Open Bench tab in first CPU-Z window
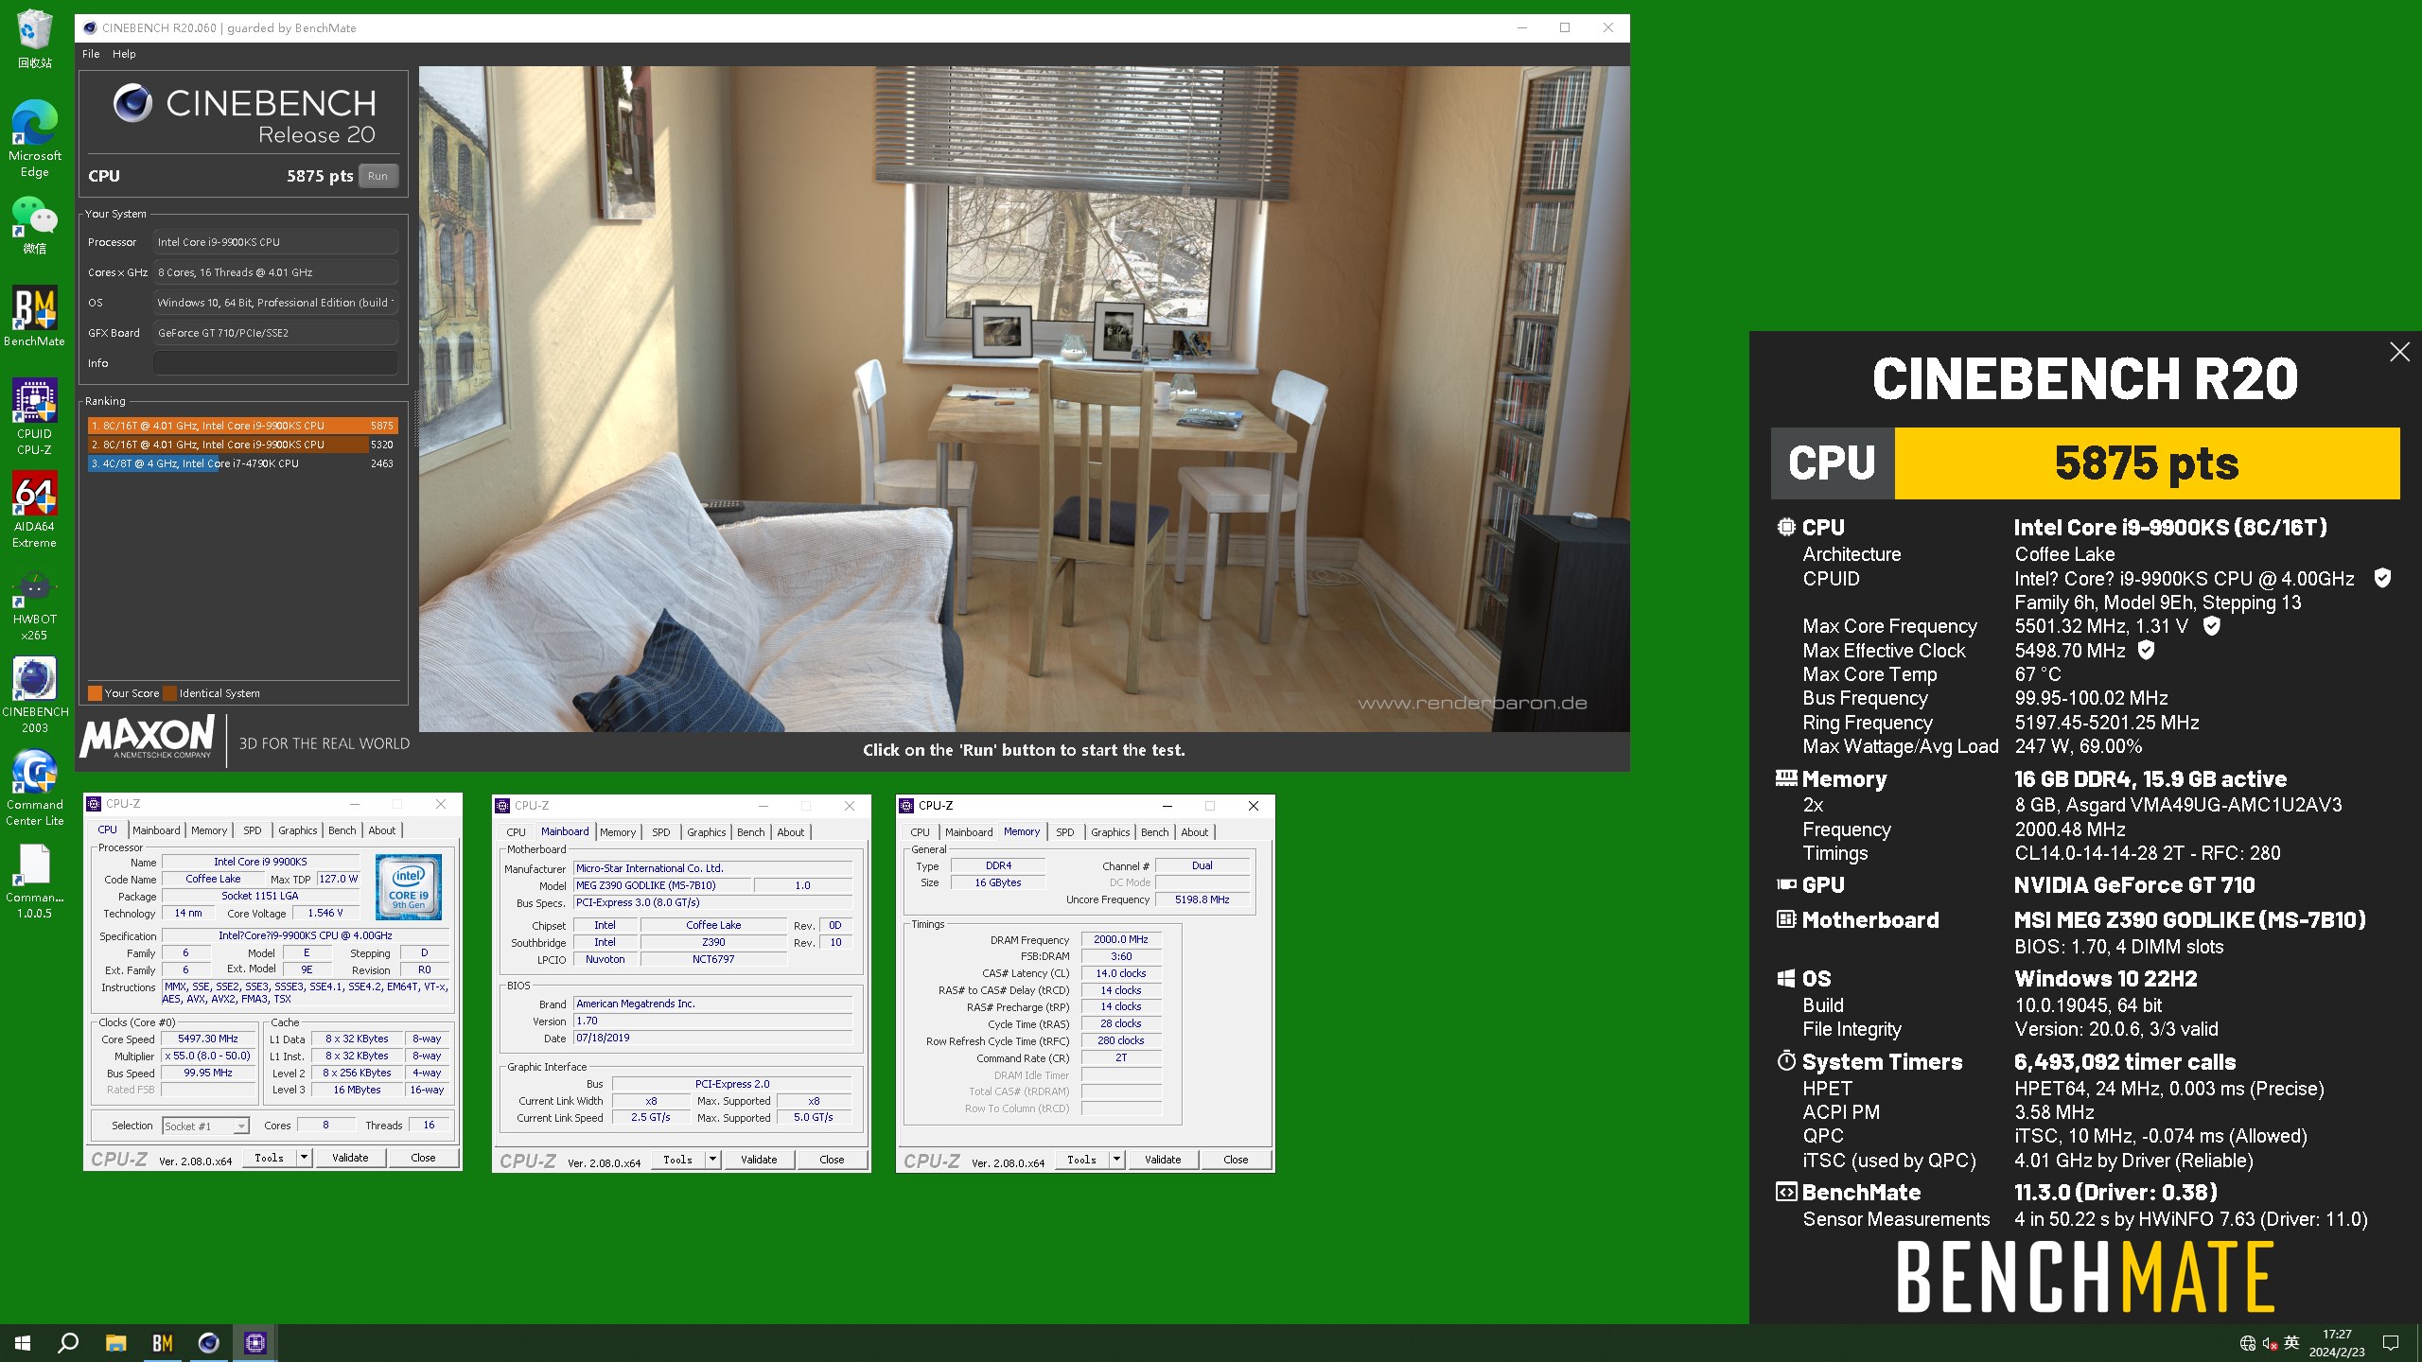Viewport: 2422px width, 1362px height. click(x=342, y=830)
